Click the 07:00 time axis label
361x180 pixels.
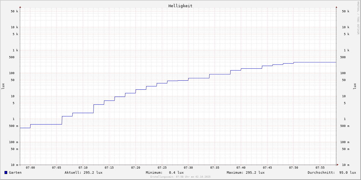coord(30,168)
